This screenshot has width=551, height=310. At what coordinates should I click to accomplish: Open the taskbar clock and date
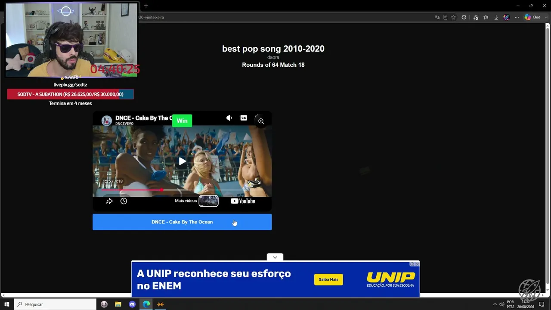(526, 304)
